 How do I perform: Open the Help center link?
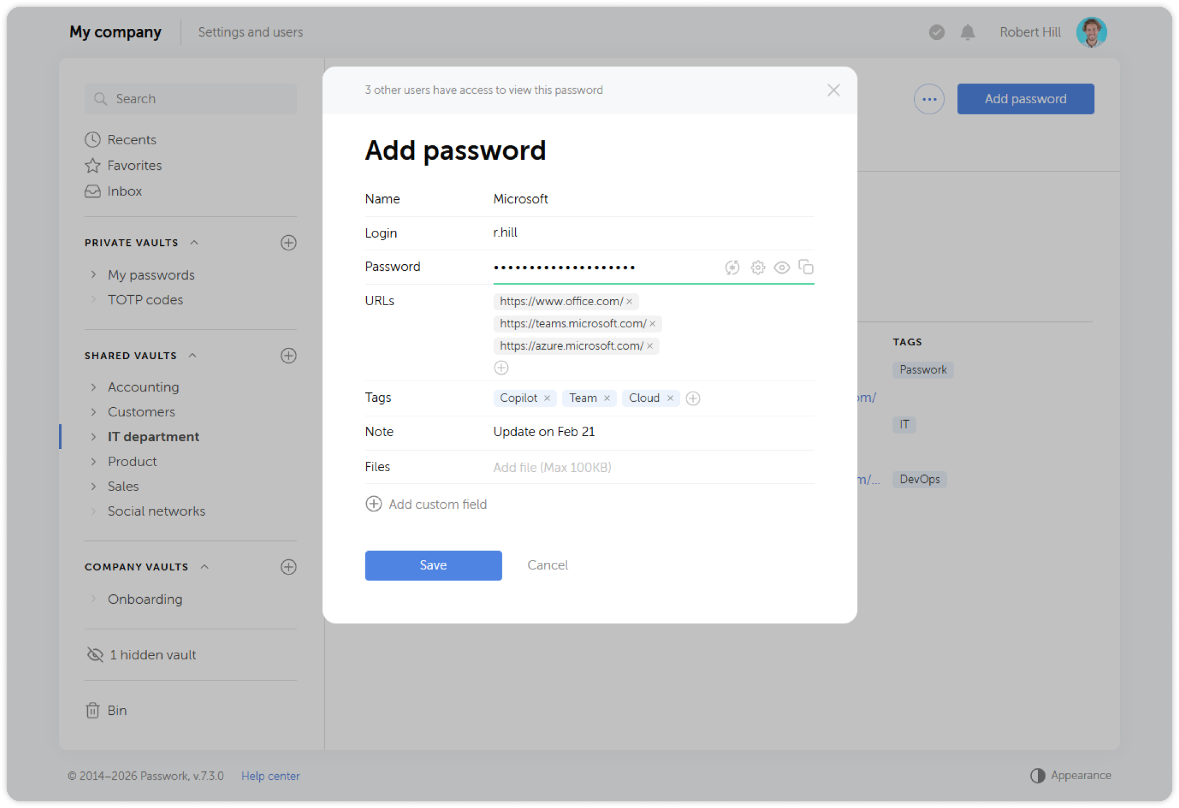coord(270,775)
